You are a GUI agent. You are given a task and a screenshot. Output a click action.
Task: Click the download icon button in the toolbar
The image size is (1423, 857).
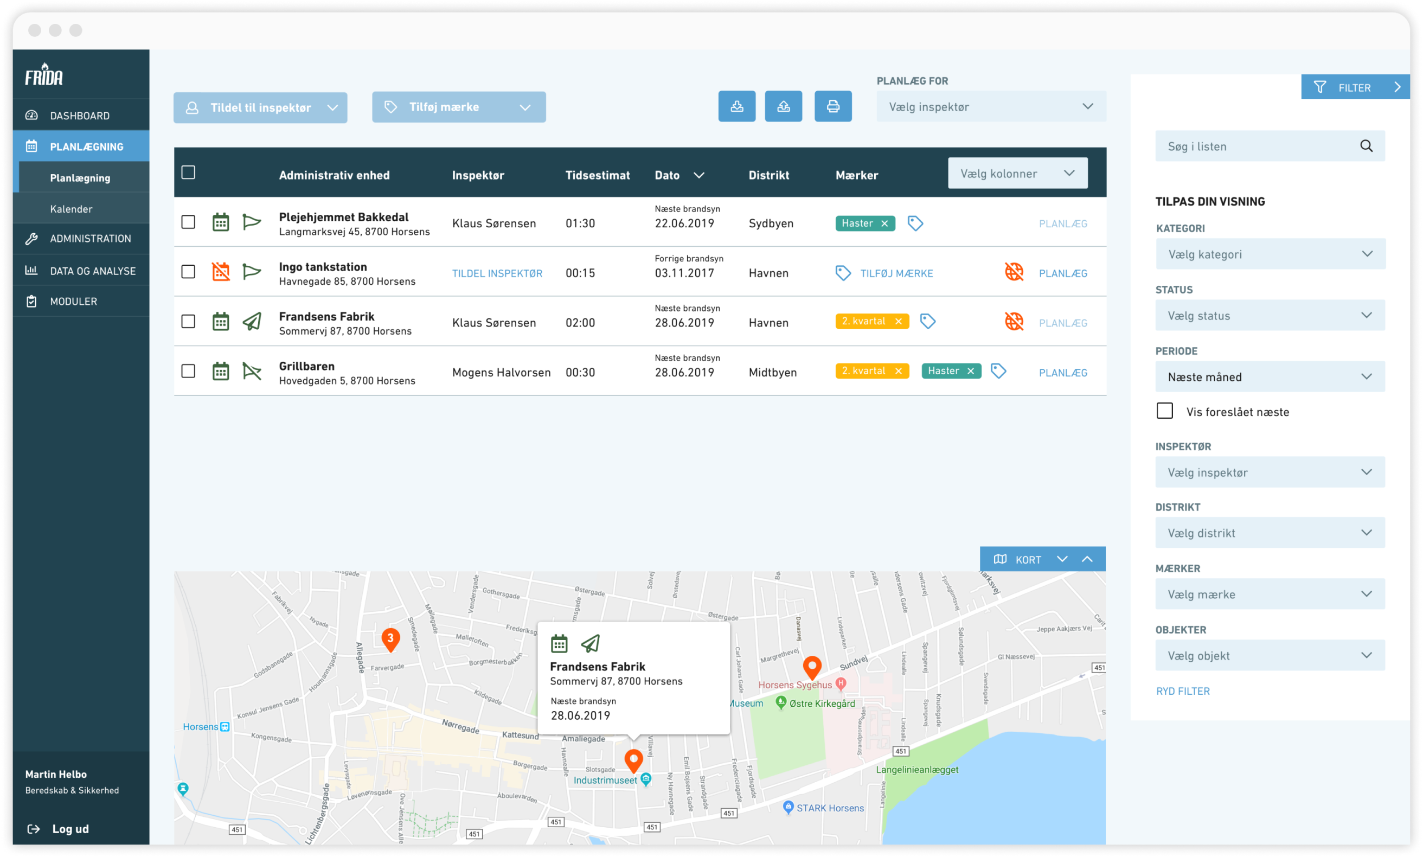(x=736, y=106)
